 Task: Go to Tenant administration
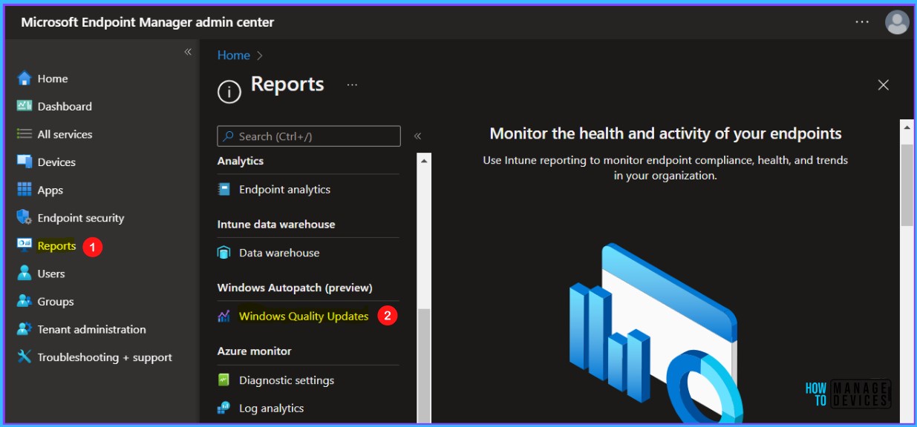pos(91,329)
